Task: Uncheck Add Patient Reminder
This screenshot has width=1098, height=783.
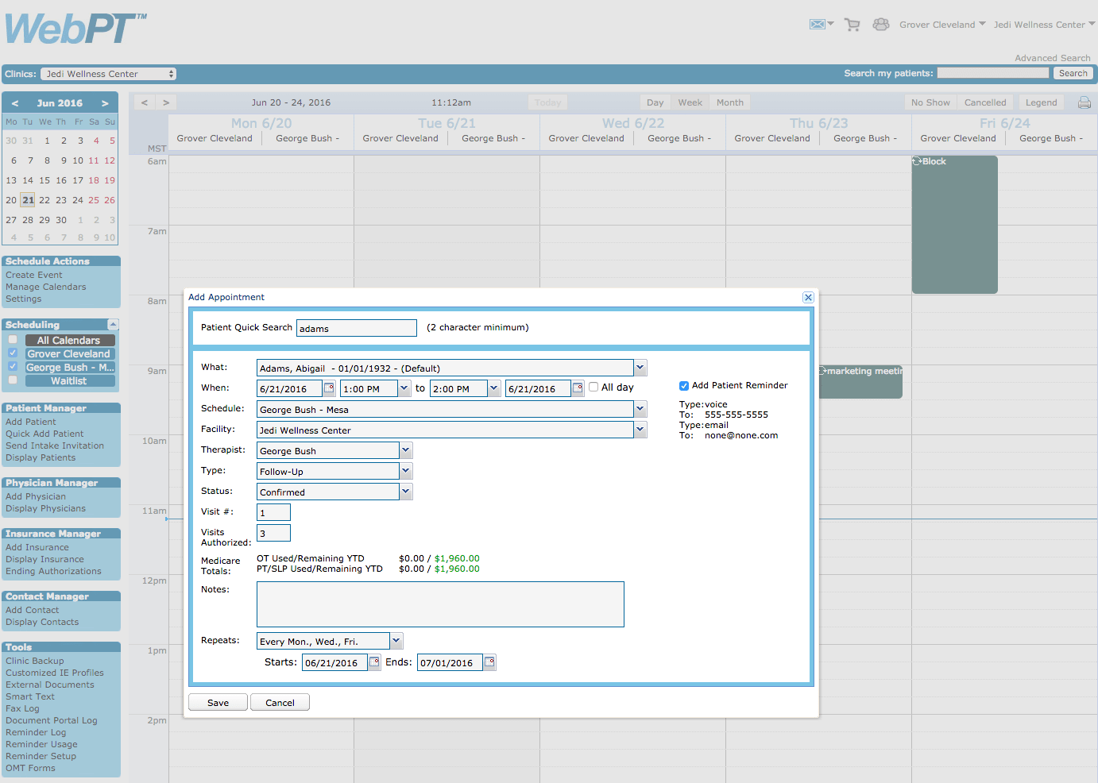Action: (683, 386)
